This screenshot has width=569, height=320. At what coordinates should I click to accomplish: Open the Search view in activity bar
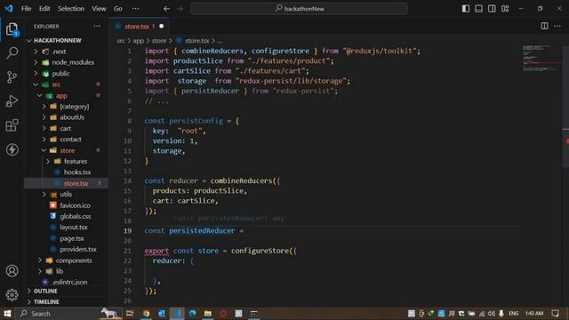12,53
